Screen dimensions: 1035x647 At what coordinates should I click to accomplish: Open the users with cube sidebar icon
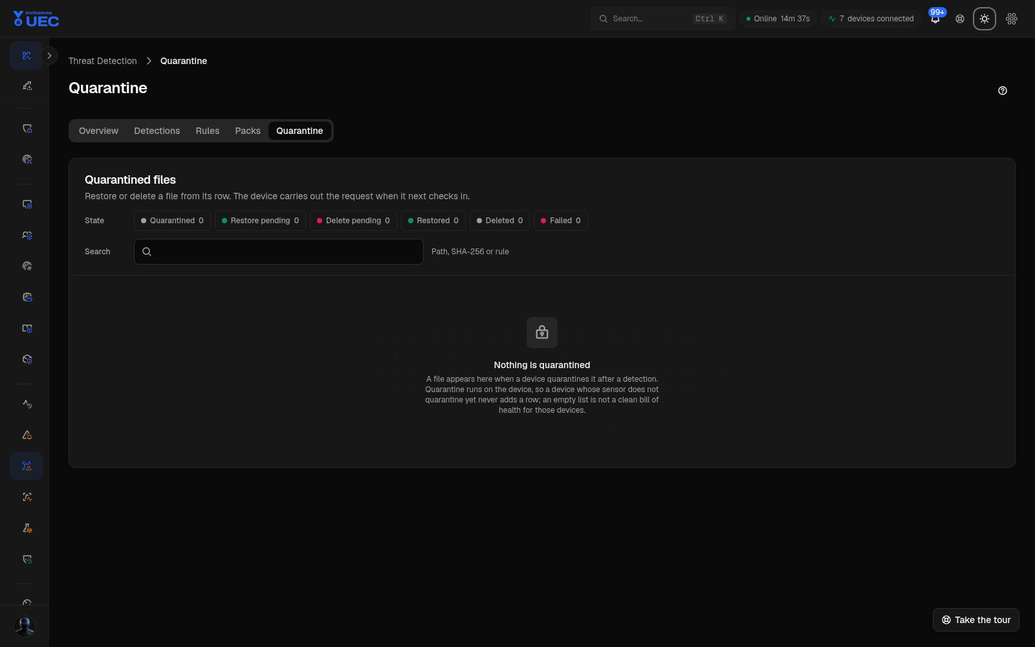(x=27, y=235)
